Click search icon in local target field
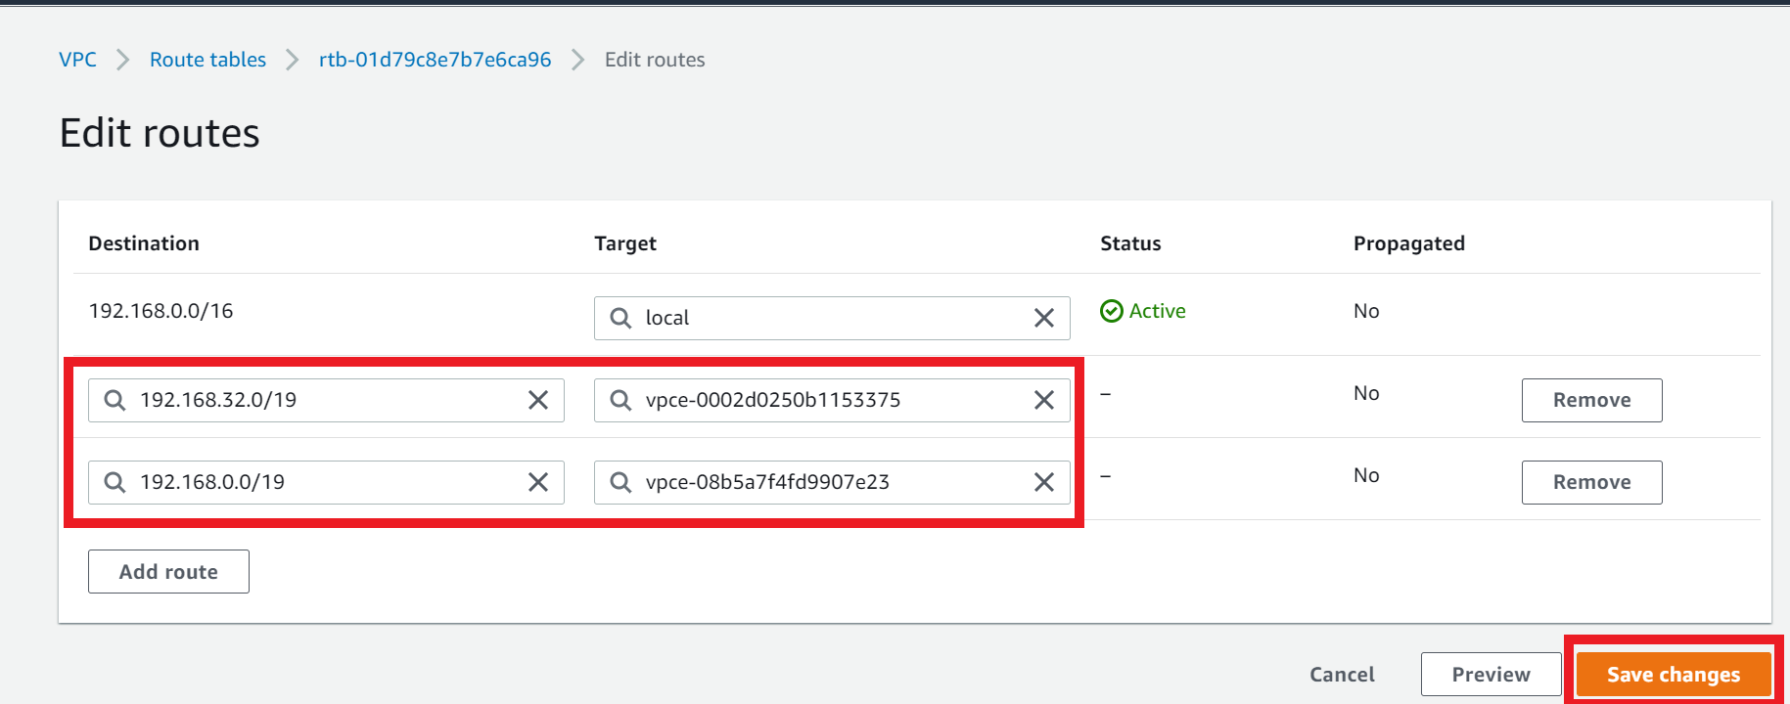 [620, 318]
